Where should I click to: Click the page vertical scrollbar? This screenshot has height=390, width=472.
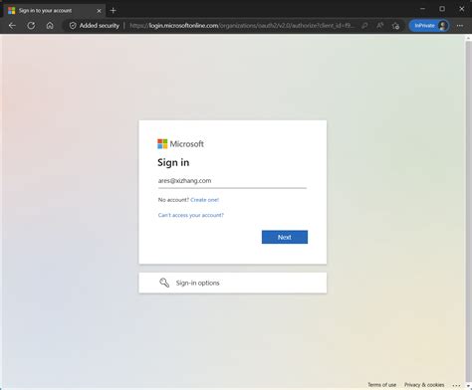[468, 212]
